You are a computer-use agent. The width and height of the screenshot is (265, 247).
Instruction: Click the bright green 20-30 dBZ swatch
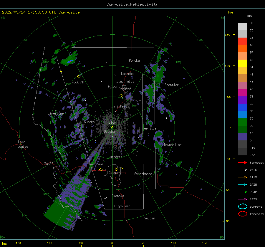tap(243, 122)
